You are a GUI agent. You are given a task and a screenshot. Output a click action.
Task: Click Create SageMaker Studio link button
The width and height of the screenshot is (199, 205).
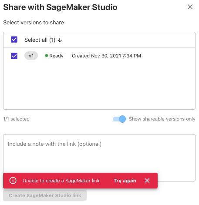[45, 195]
